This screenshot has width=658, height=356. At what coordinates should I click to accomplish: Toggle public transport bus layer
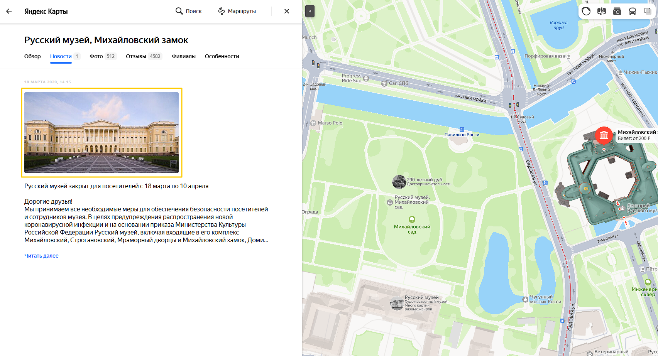click(632, 11)
